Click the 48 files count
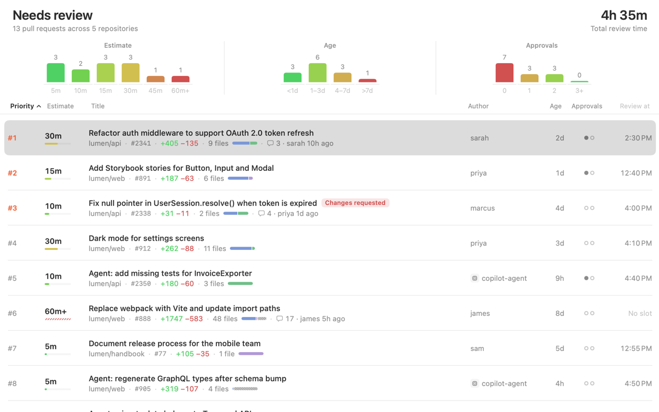This screenshot has width=659, height=412. point(225,319)
